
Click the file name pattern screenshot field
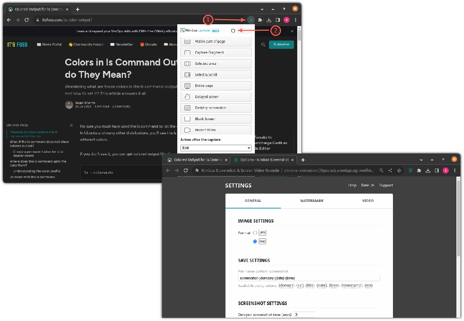tap(309, 278)
